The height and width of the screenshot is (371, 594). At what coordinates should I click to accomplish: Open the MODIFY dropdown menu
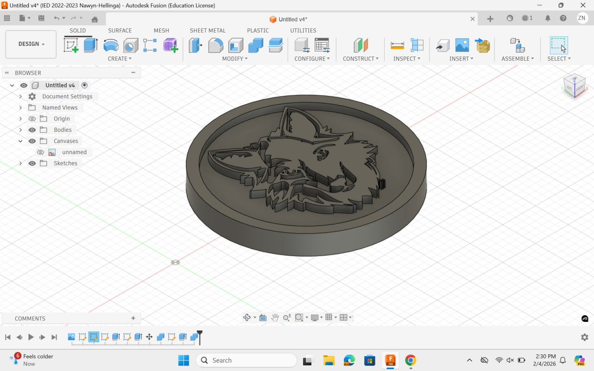235,59
